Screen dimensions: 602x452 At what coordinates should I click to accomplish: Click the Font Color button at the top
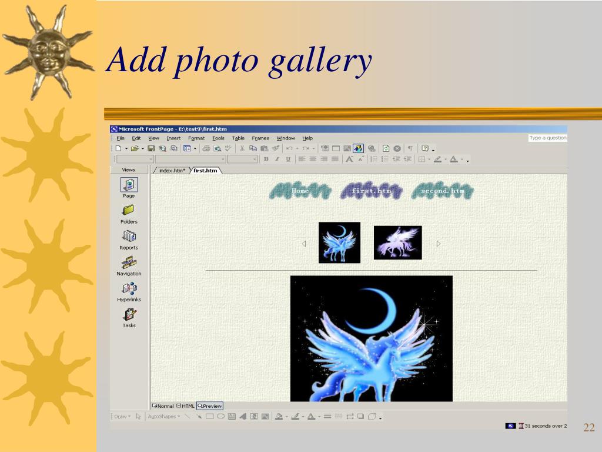tap(454, 159)
